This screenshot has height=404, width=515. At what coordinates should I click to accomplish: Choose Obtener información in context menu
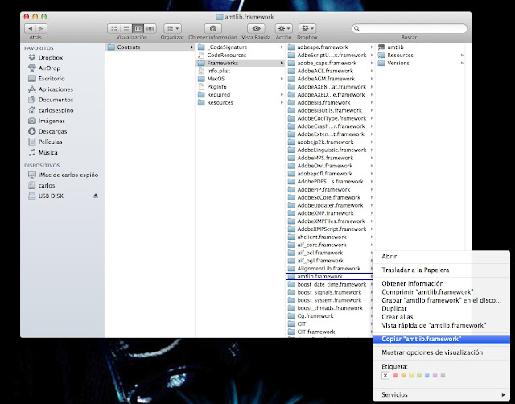pyautogui.click(x=441, y=283)
